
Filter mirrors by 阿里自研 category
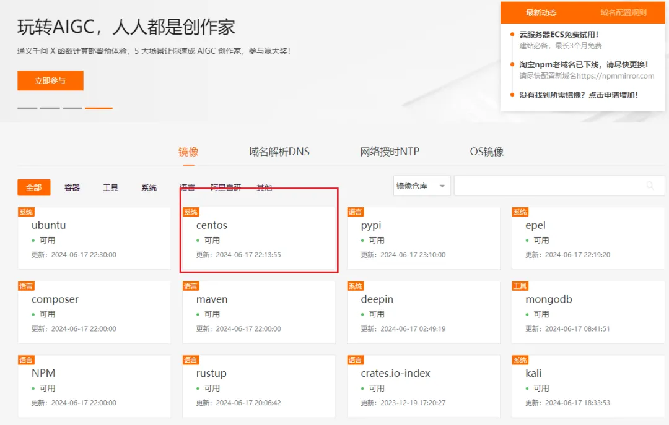pos(225,187)
